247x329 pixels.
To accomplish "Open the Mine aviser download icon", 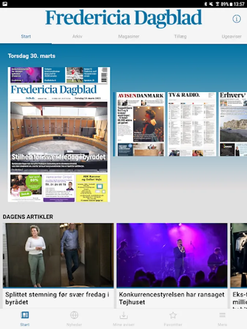I will click(124, 315).
